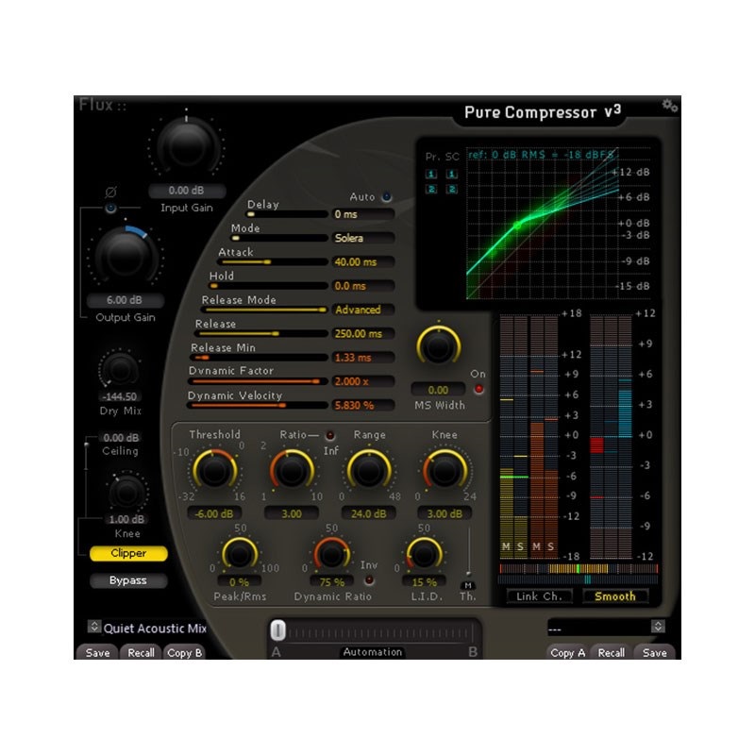Click the Input Gain 0.00 dB field
Screen dimensions: 755x755
(186, 191)
